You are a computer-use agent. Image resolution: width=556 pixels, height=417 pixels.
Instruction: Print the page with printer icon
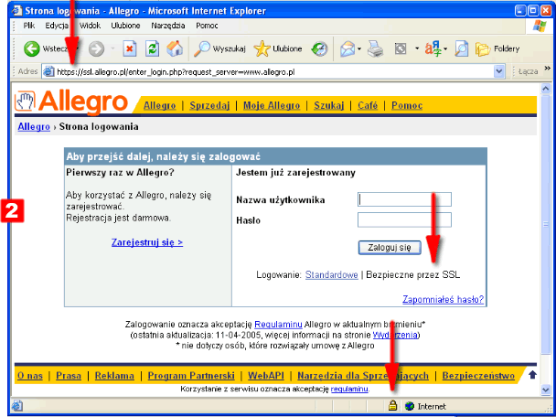point(375,49)
